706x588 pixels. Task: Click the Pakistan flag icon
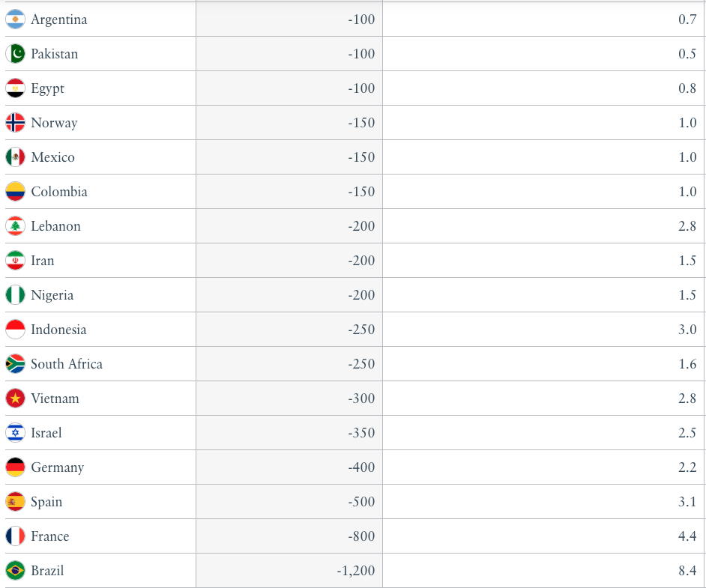(15, 54)
